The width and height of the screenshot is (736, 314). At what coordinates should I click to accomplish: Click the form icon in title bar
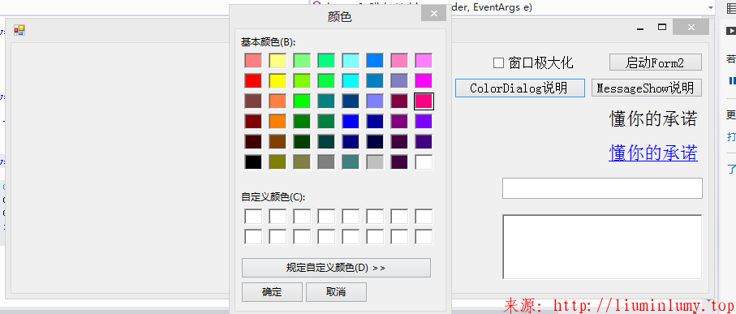point(19,30)
